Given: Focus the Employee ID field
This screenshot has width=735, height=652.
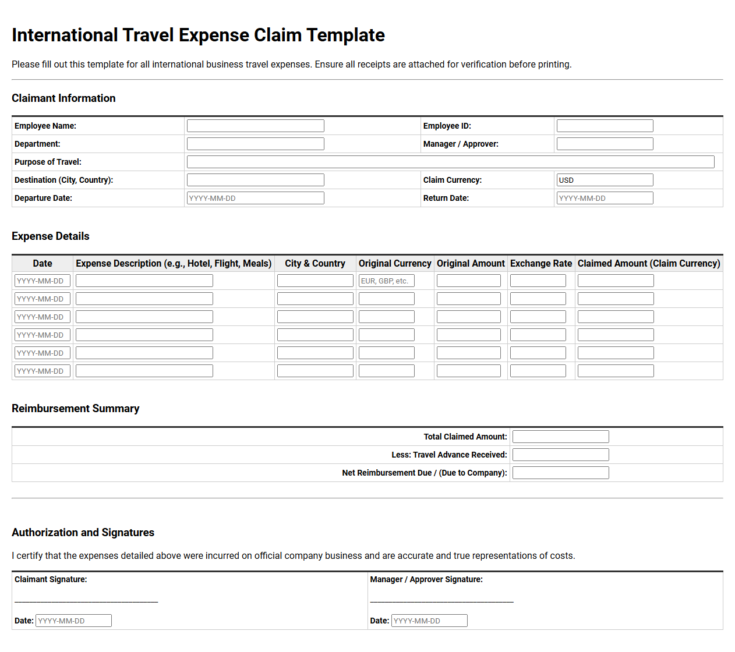Looking at the screenshot, I should [605, 126].
